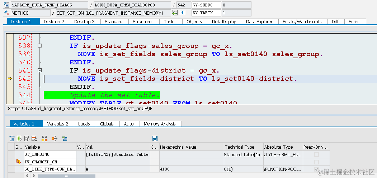
Task: Click the blue save disk icon
Action: 155,138
